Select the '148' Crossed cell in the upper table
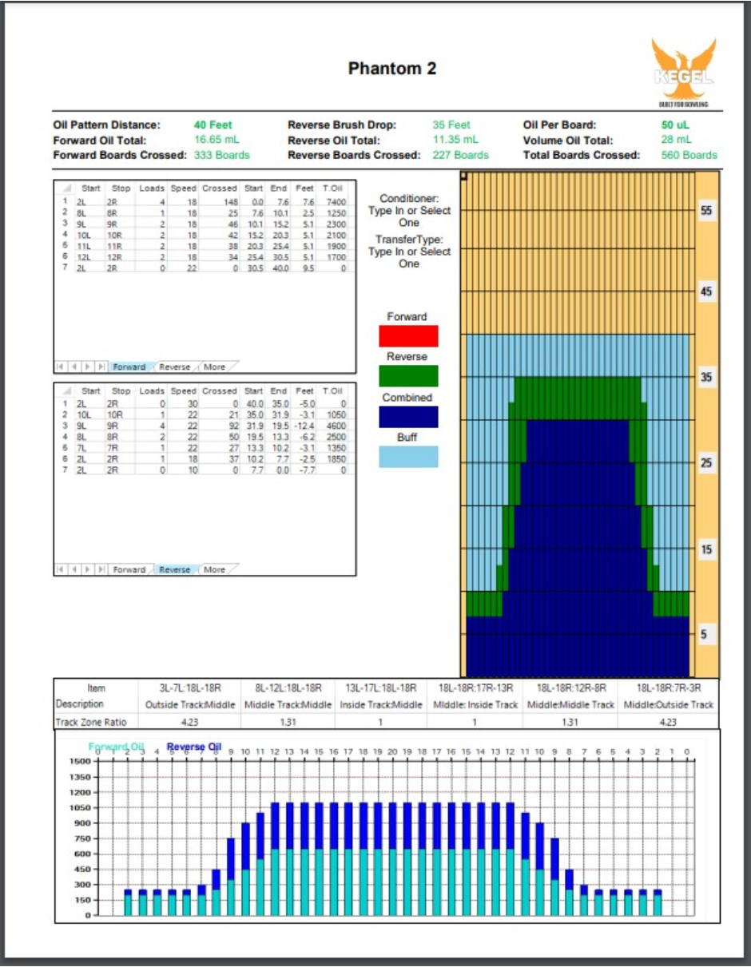 220,203
